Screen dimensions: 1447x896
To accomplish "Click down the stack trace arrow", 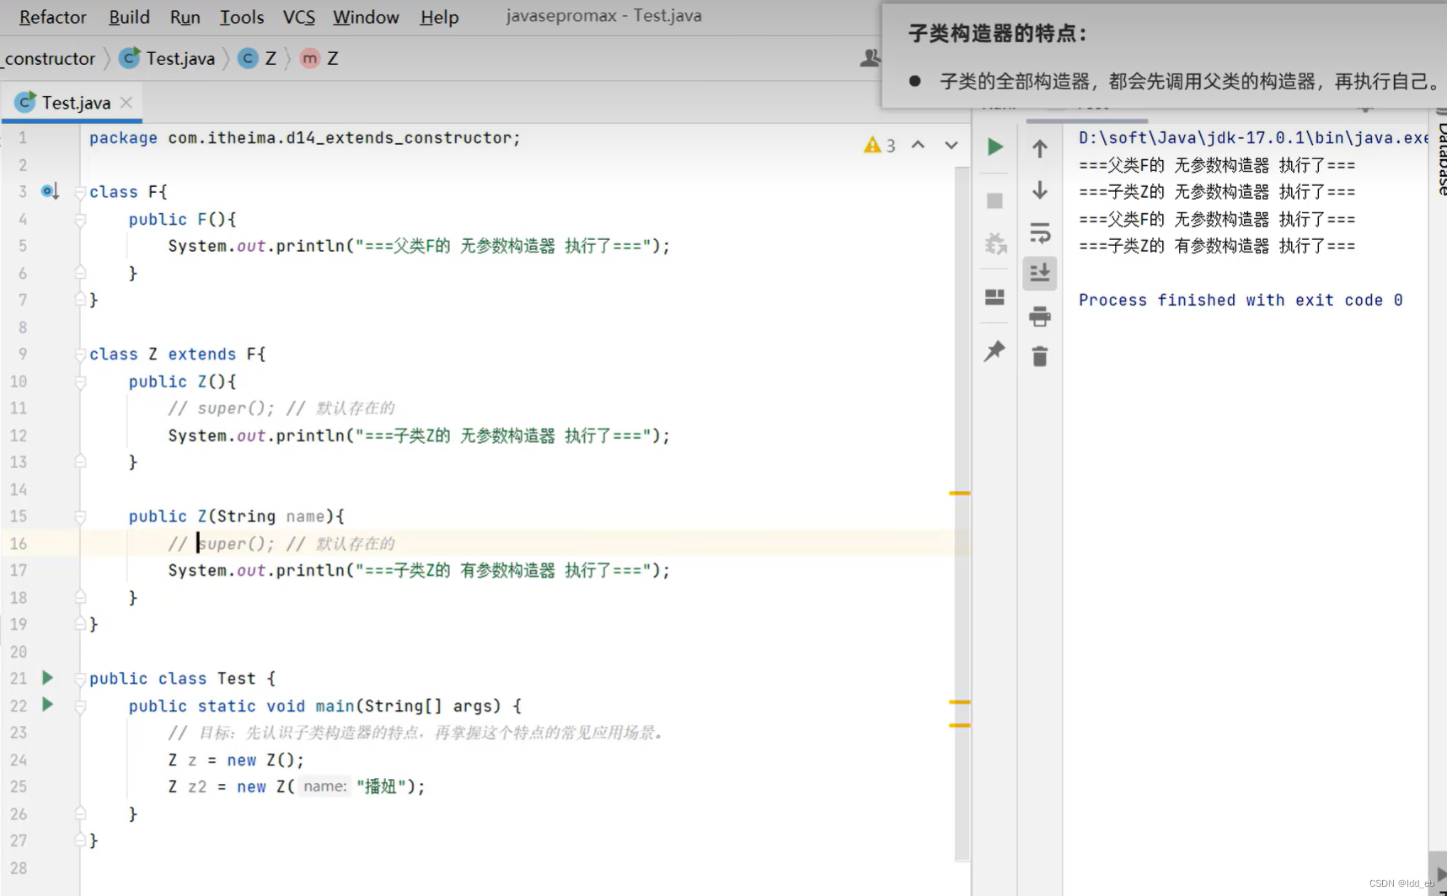I will 1040,190.
